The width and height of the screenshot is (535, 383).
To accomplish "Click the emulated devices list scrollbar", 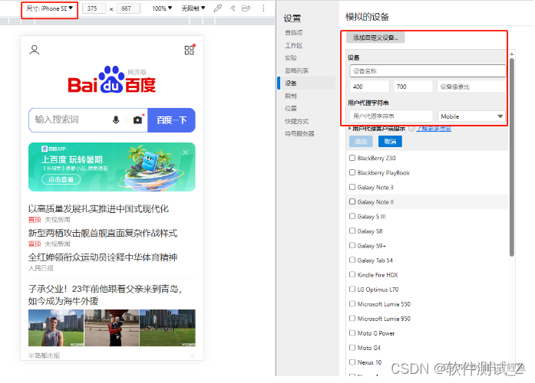I will pos(511,156).
